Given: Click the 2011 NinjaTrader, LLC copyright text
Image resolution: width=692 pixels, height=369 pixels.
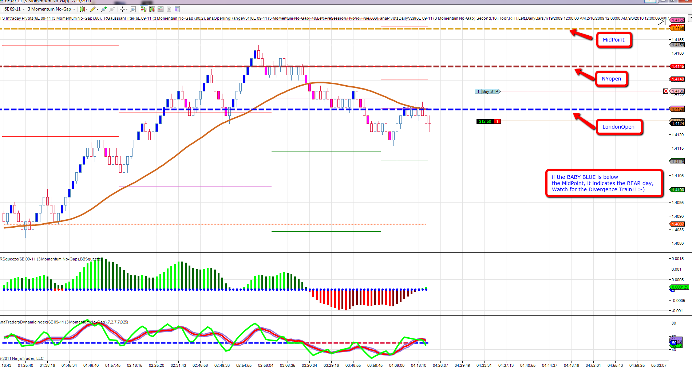Looking at the screenshot, I should point(22,358).
